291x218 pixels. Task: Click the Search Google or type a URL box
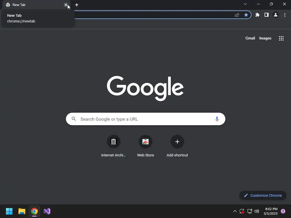point(145,119)
